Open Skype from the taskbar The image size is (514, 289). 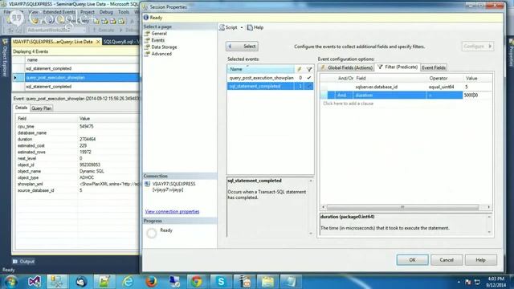pos(221,282)
